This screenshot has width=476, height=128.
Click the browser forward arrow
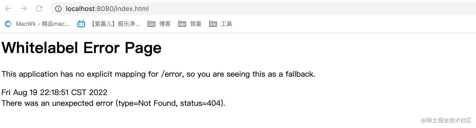(24, 9)
